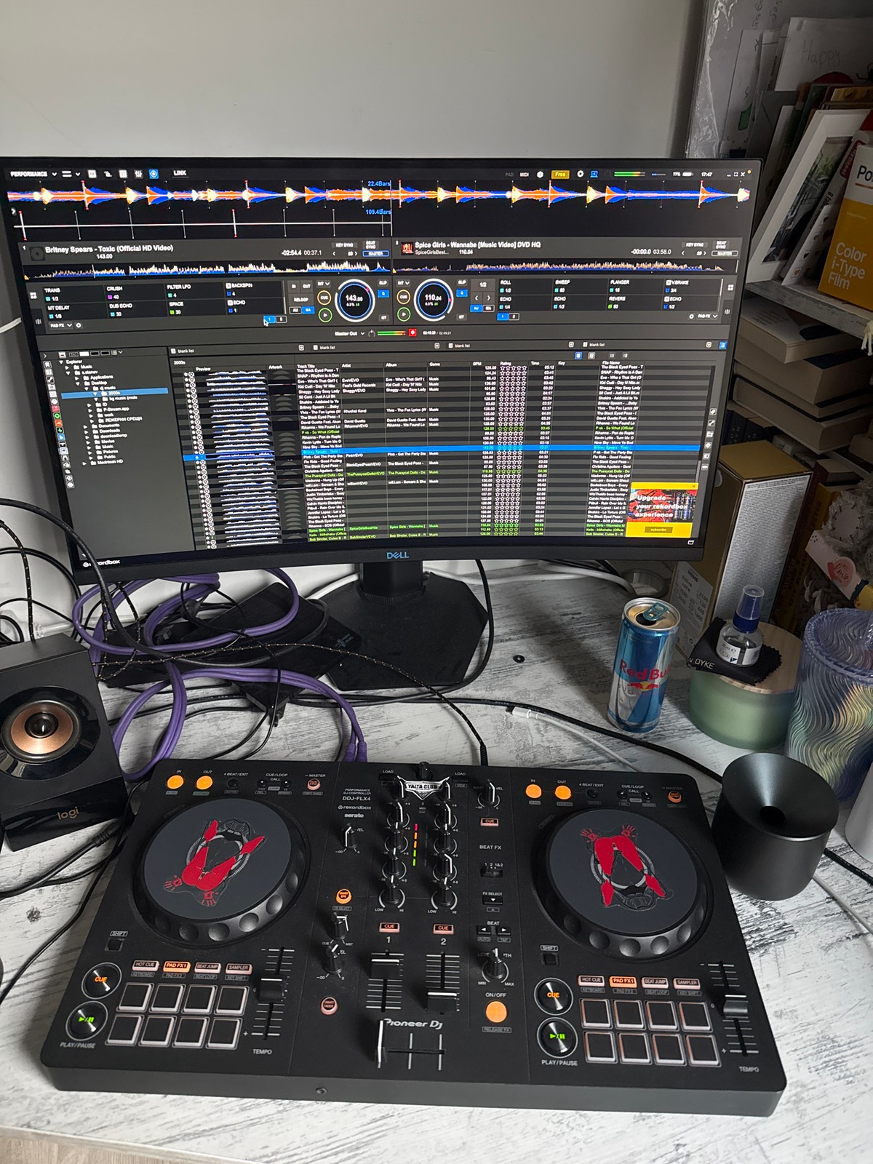Click the blue list view icon above table
The height and width of the screenshot is (1164, 873).
pos(579,356)
